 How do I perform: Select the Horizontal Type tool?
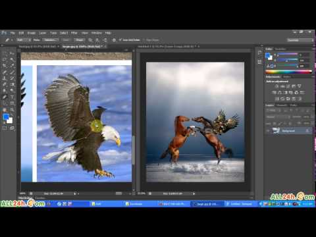[x=12, y=97]
